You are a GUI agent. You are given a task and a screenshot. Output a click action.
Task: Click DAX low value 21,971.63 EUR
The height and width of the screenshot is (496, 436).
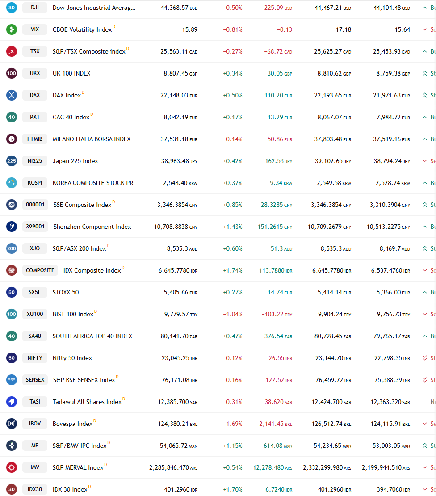391,95
